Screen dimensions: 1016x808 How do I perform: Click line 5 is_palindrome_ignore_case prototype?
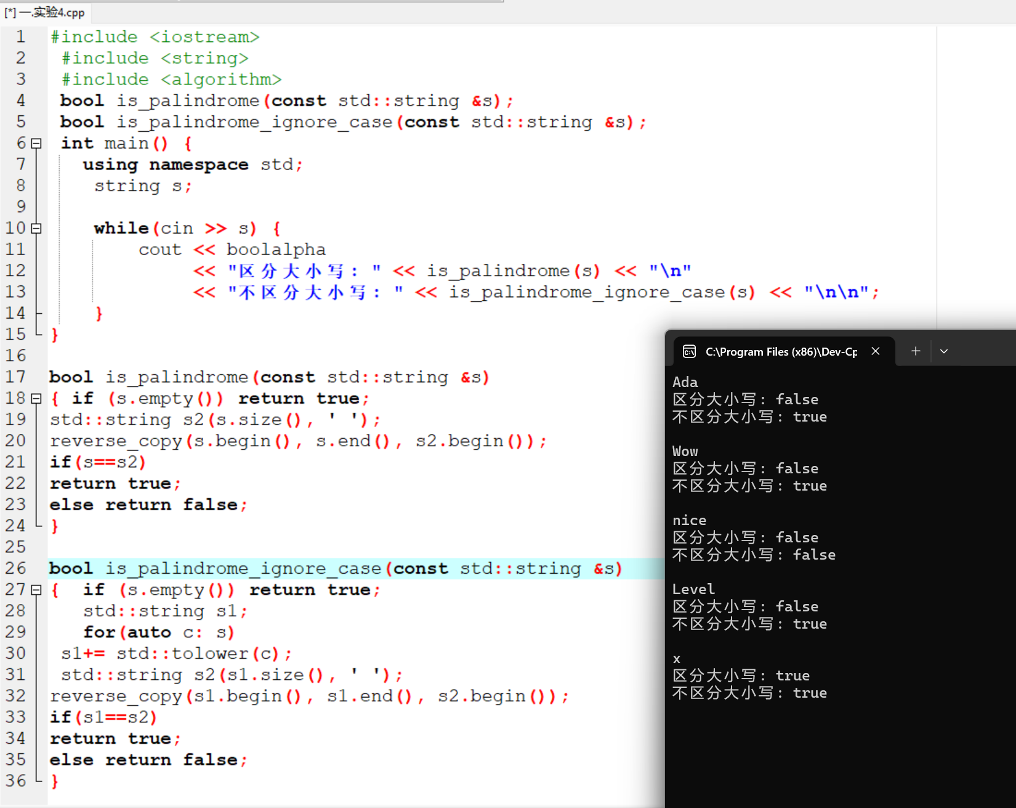(353, 122)
